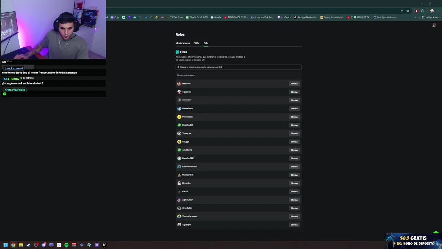Click Eliminar next to ogaskick
442x249 pixels.
[x=294, y=92]
